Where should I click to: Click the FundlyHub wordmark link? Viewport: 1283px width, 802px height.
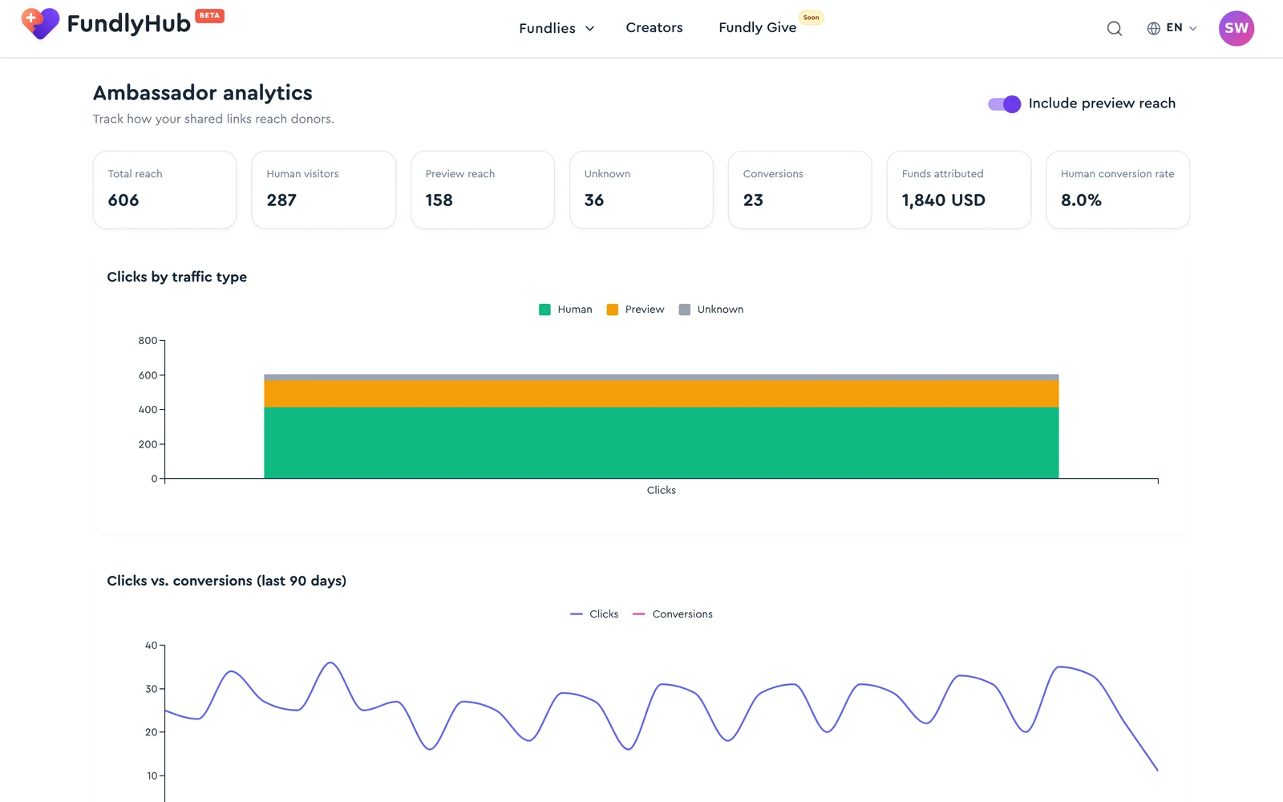[128, 24]
